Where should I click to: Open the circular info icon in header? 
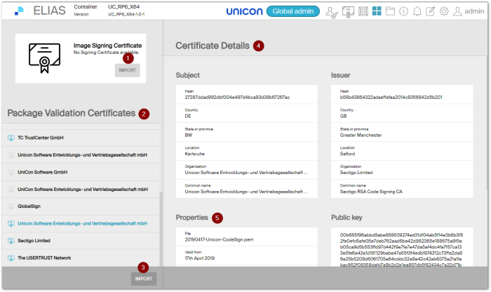[x=403, y=11]
